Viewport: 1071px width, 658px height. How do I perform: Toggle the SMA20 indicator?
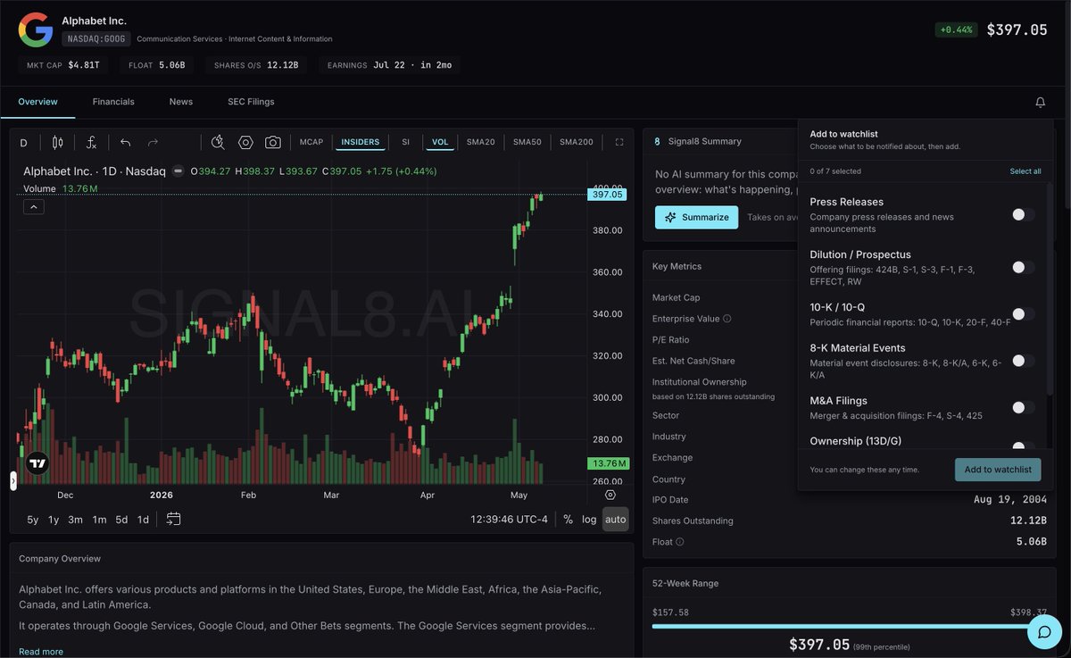[480, 142]
